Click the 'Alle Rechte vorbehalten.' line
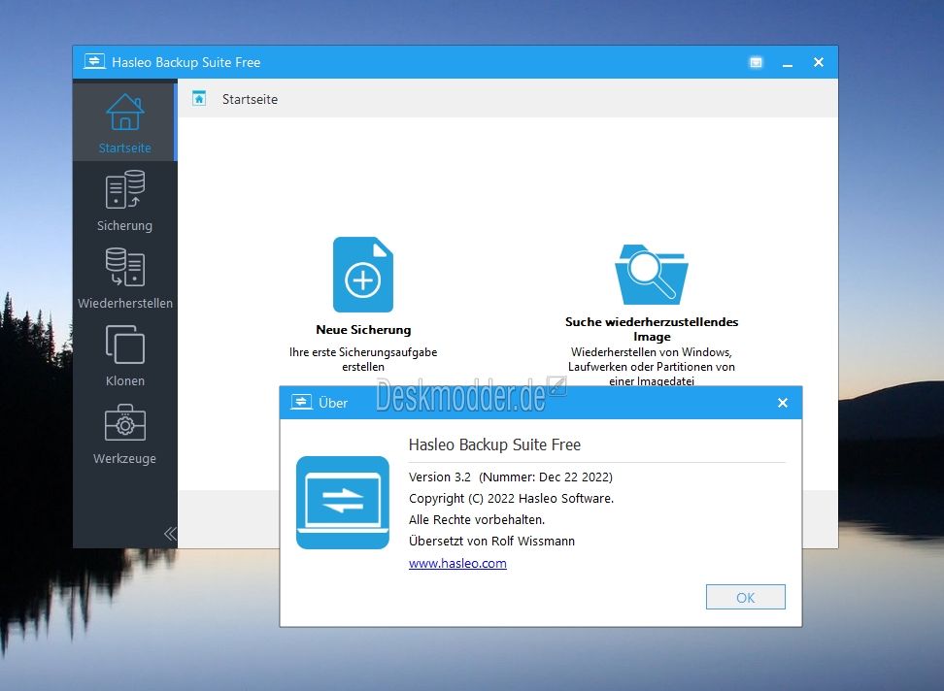 coord(477,519)
